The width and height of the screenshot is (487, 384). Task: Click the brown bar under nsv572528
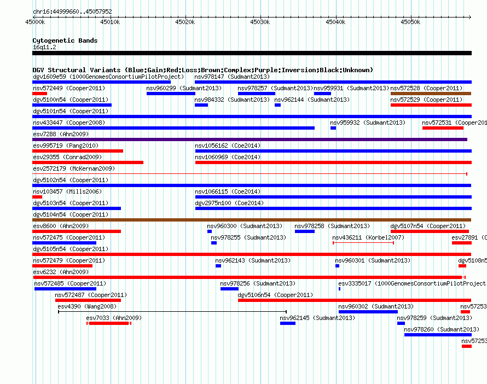[431, 94]
